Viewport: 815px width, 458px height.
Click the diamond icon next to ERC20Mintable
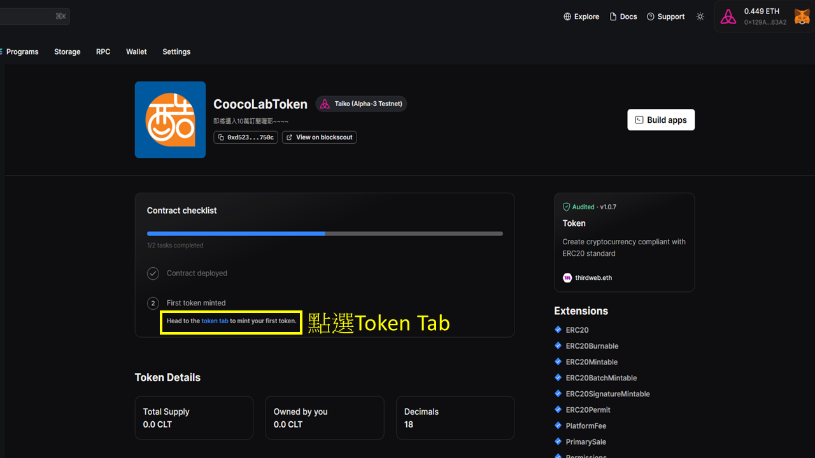click(x=558, y=361)
